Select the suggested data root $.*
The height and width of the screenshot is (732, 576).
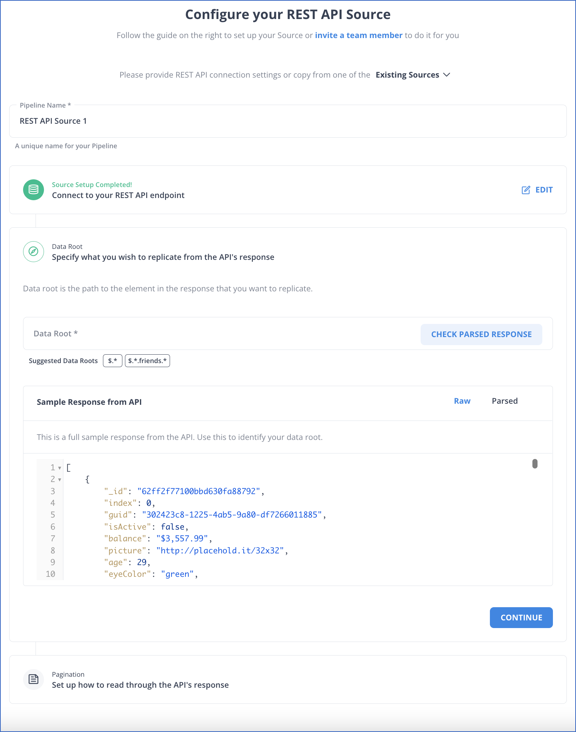pos(112,361)
